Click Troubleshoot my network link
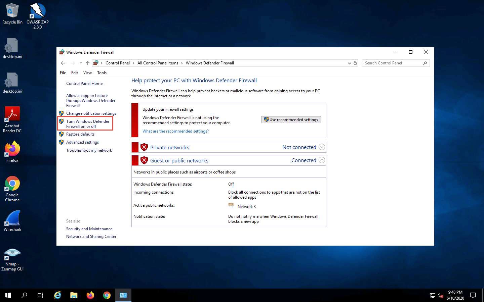 89,150
